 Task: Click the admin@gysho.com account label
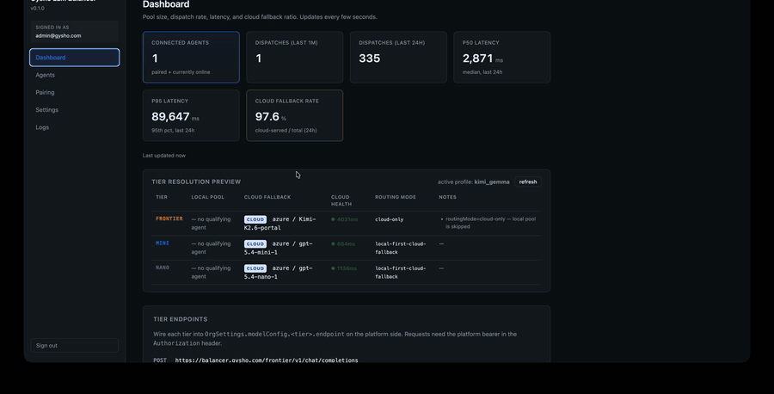point(58,35)
